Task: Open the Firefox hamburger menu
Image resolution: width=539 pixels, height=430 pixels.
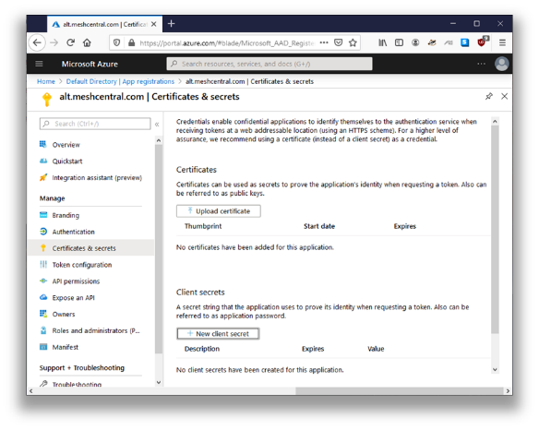Action: [x=502, y=42]
